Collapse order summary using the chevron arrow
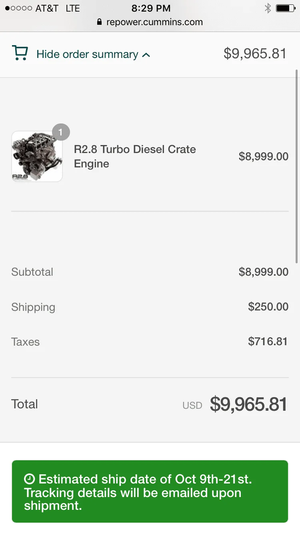 point(146,55)
